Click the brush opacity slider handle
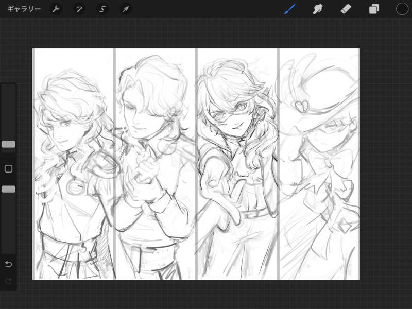 click(x=8, y=189)
